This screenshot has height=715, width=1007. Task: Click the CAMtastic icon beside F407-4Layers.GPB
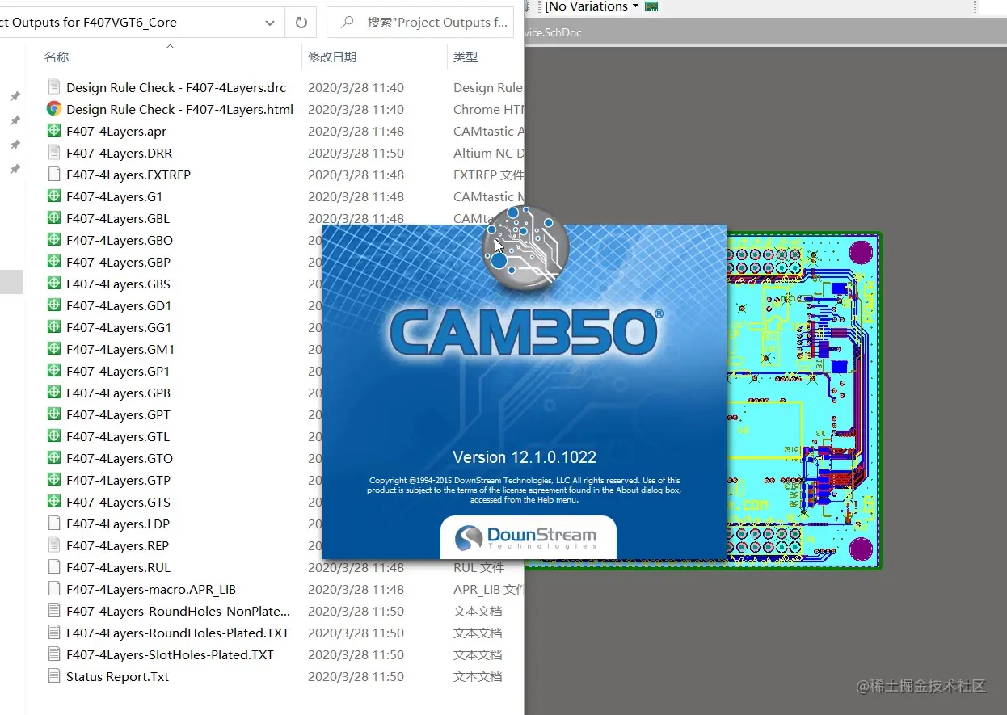tap(54, 393)
